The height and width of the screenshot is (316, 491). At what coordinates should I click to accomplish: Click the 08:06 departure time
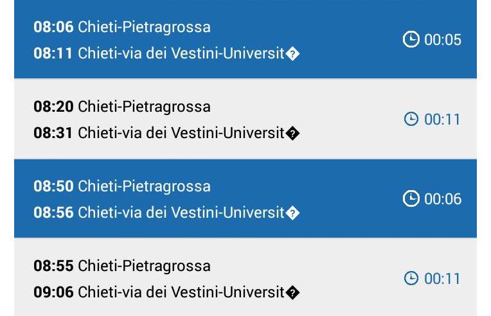tap(53, 27)
